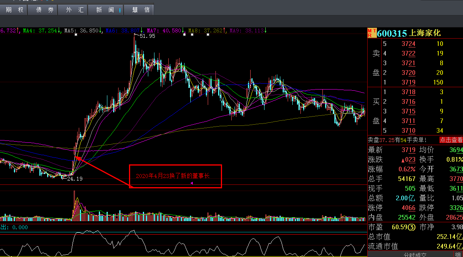
Task: Expand the blue dots menu beside 新闻
Action: [x=120, y=10]
